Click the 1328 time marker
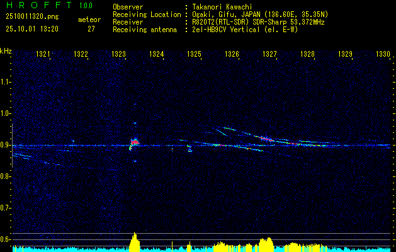 click(x=307, y=54)
